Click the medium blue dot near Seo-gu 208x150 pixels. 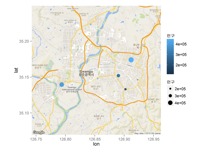click(118, 75)
